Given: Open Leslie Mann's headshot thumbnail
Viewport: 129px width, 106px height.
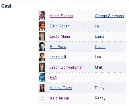Looking at the screenshot, I should coord(42,36).
